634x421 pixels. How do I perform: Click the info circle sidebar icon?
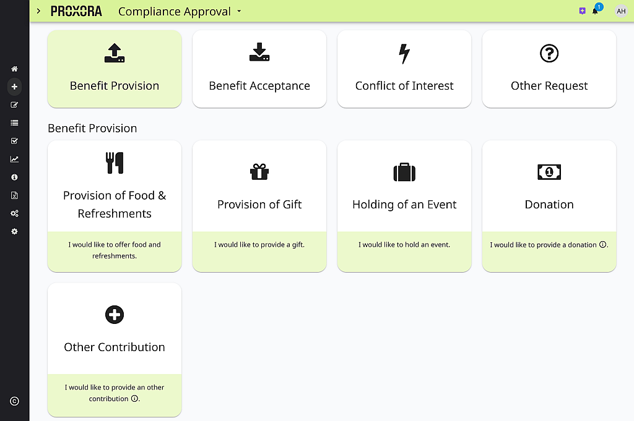[x=14, y=177]
